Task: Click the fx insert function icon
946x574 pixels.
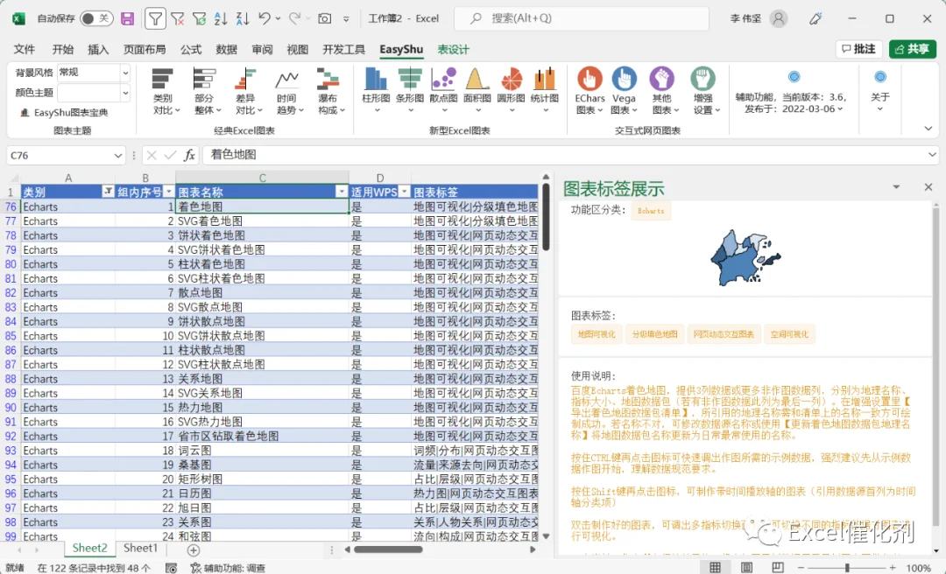Action: [189, 155]
